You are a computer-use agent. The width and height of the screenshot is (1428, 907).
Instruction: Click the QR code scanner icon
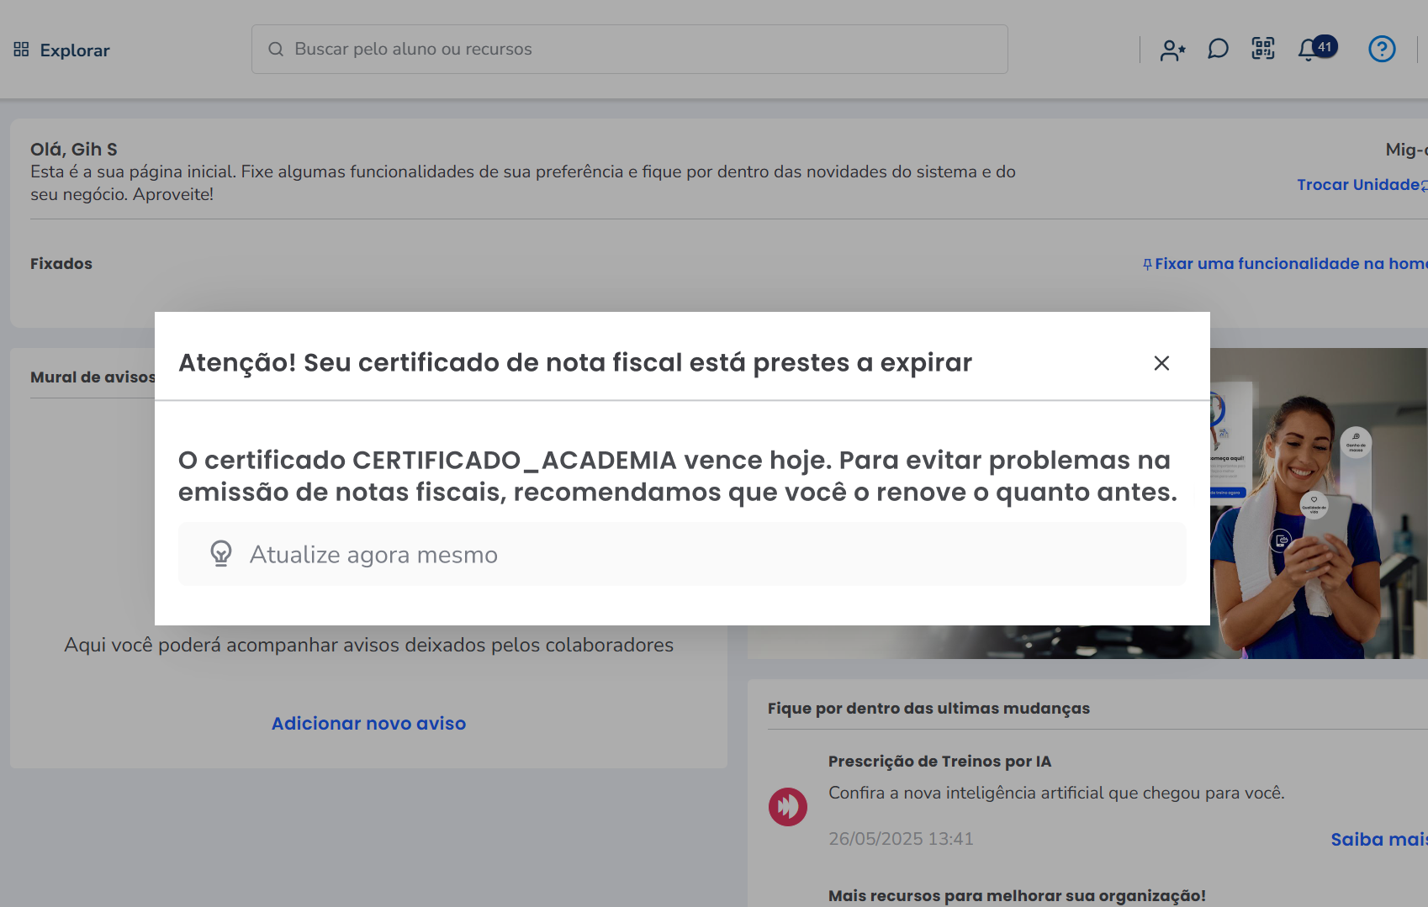coord(1263,49)
